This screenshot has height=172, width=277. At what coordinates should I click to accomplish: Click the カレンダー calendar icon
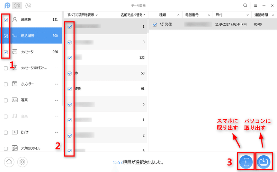click(x=15, y=84)
